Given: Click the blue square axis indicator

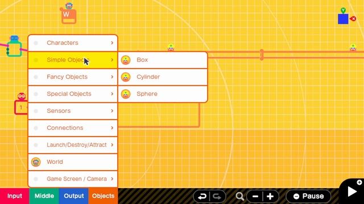Looking at the screenshot, I should pyautogui.click(x=343, y=19).
